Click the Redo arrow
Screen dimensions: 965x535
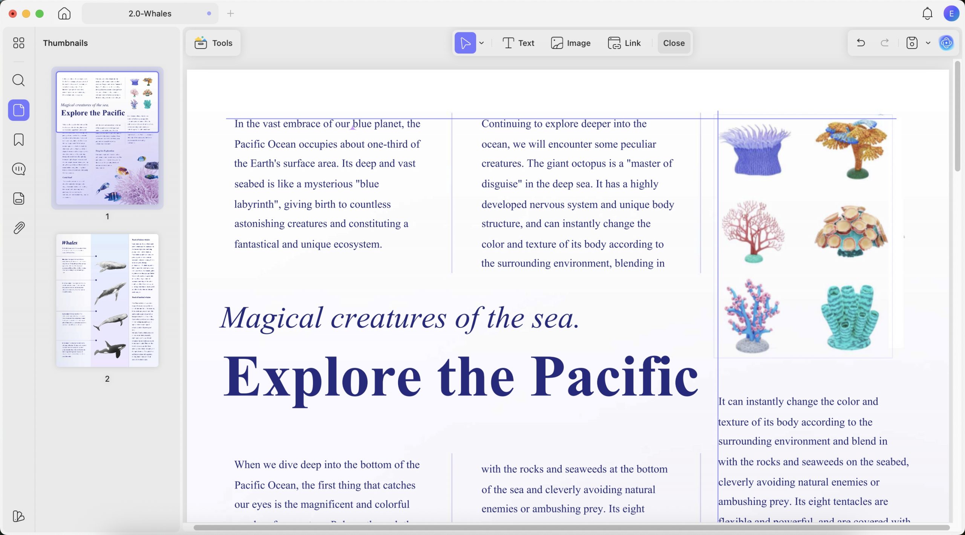[x=885, y=43]
